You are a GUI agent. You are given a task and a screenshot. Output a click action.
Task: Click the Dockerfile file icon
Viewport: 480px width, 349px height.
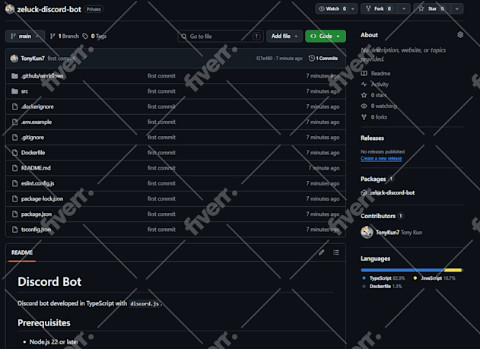(14, 153)
